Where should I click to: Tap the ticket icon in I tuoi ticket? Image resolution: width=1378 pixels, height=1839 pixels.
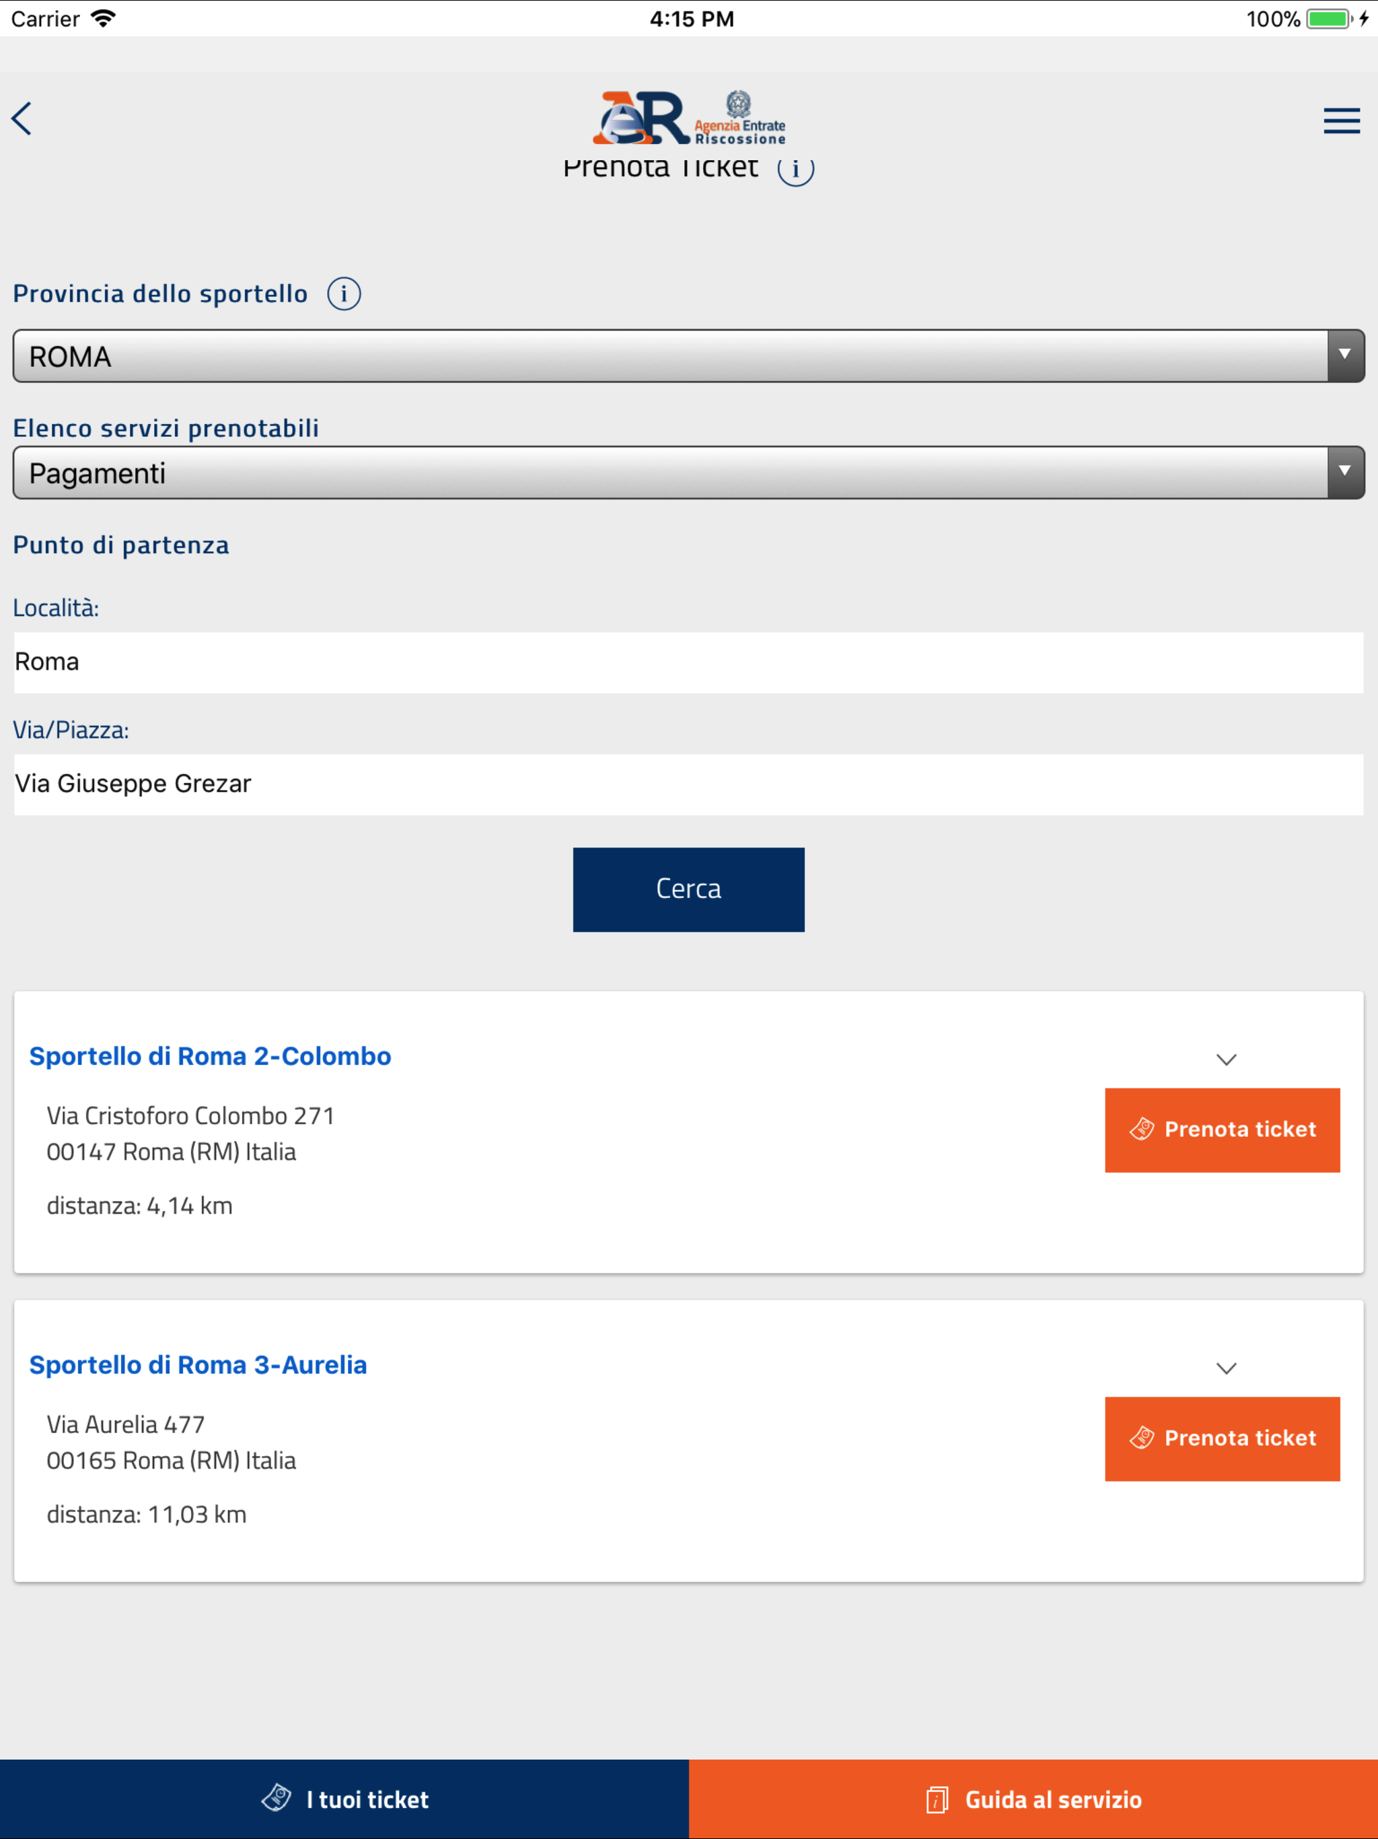tap(276, 1798)
